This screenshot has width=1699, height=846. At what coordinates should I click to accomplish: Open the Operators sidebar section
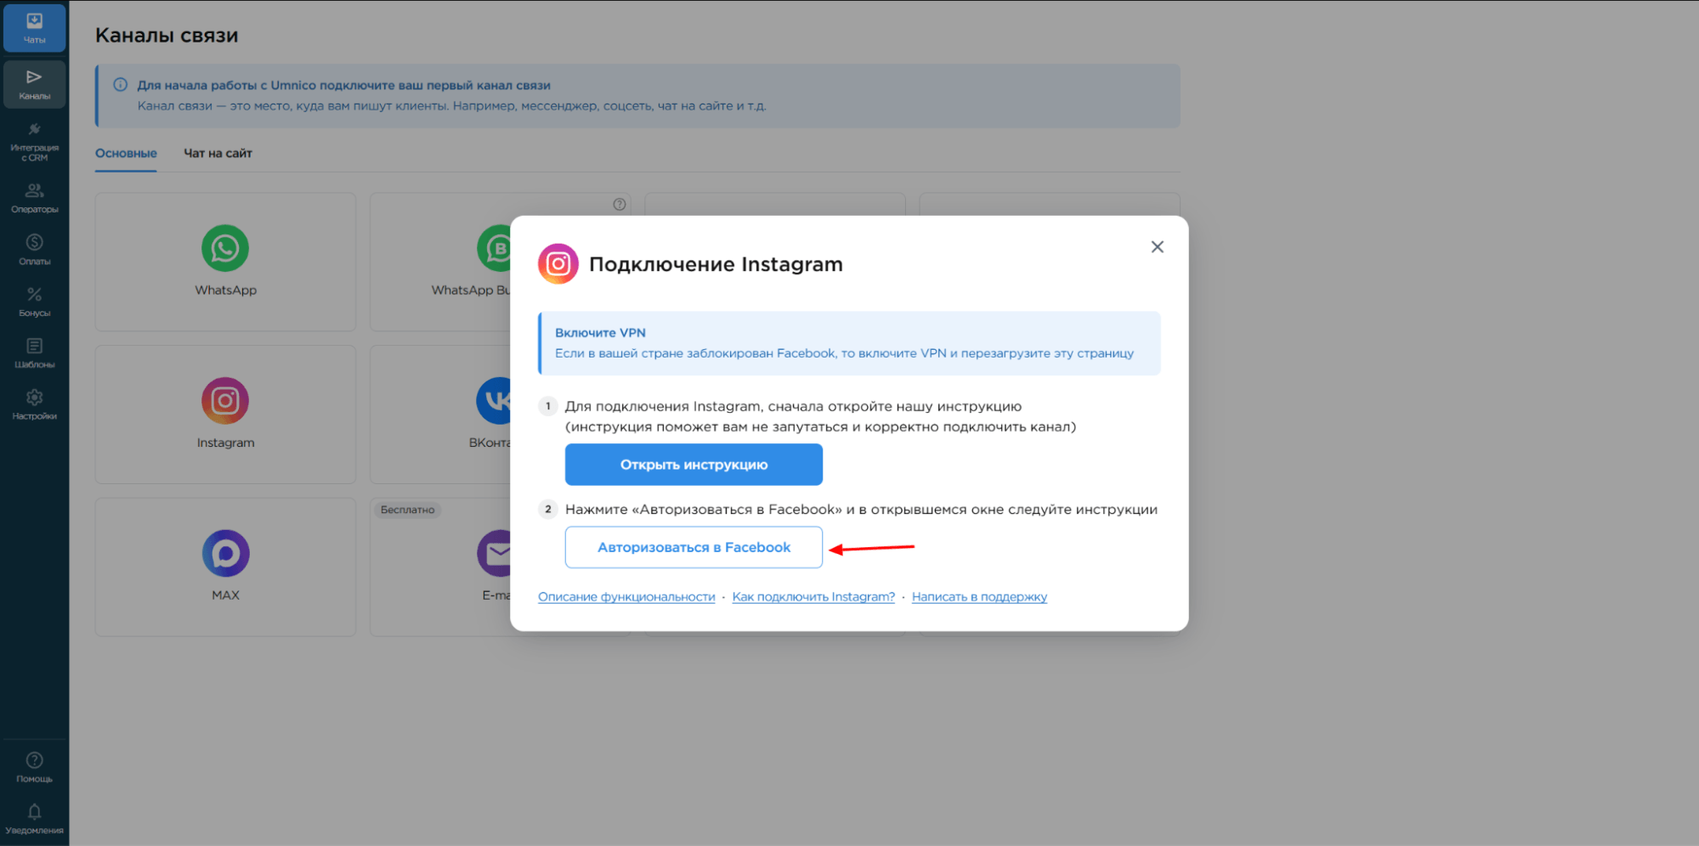34,198
